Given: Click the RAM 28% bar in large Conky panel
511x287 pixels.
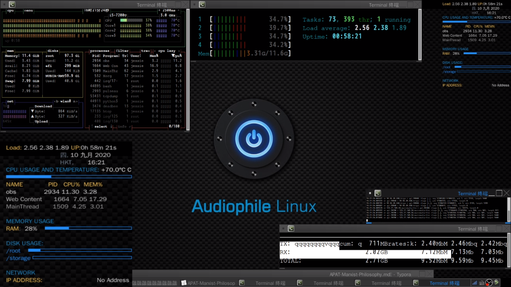Looking at the screenshot, I should (88, 228).
